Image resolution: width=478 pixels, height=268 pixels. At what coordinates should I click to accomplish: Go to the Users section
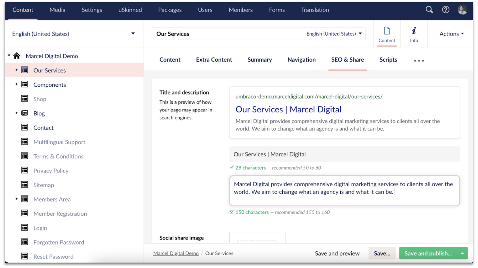(x=205, y=10)
